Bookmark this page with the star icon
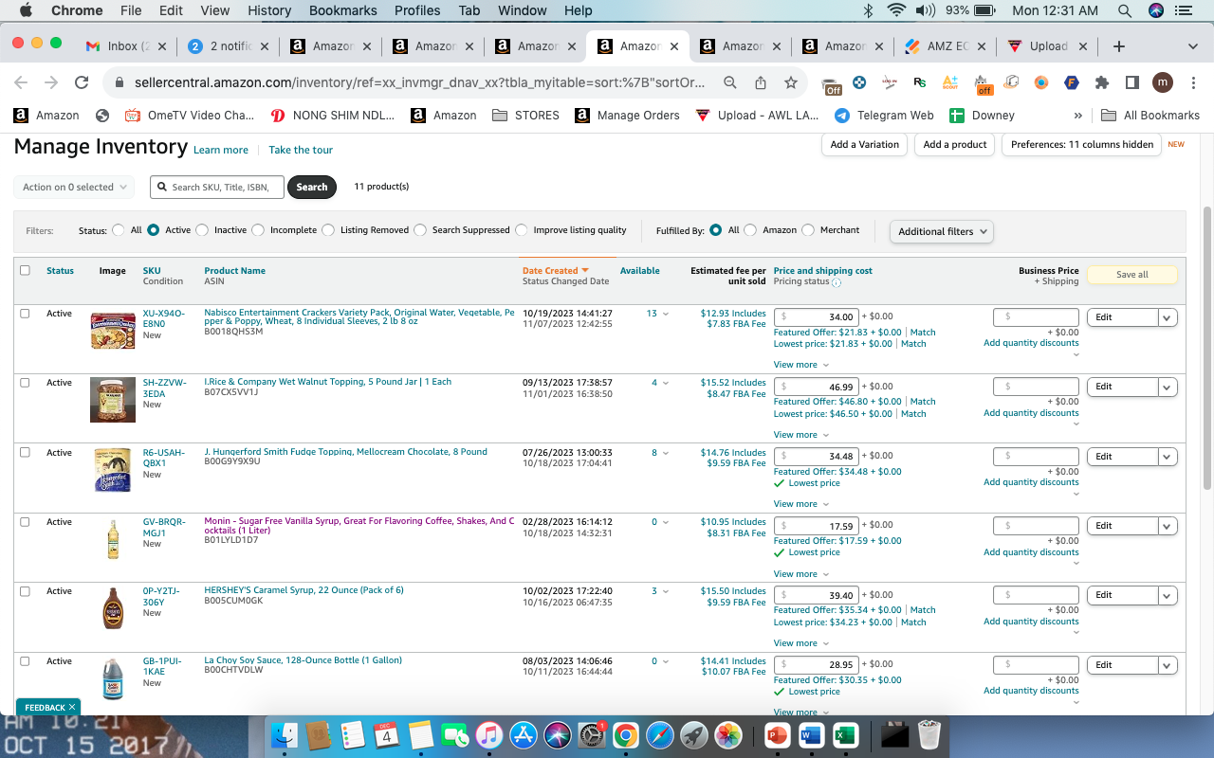The height and width of the screenshot is (758, 1214). [791, 82]
